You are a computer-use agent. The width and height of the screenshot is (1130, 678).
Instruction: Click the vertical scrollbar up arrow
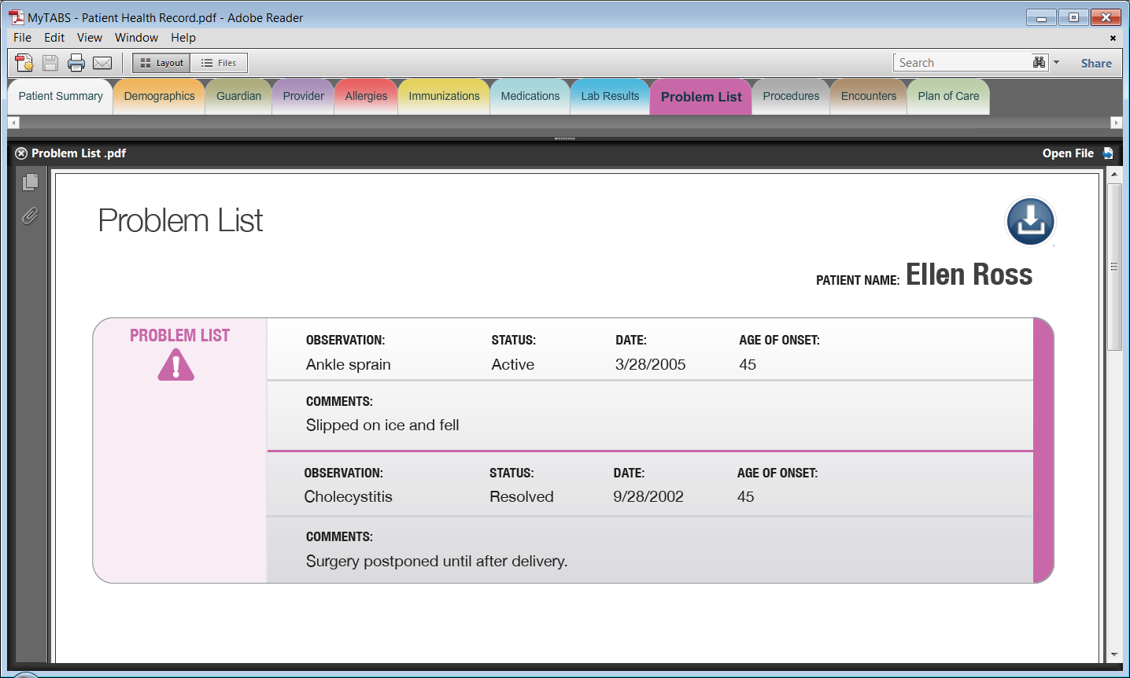1113,174
